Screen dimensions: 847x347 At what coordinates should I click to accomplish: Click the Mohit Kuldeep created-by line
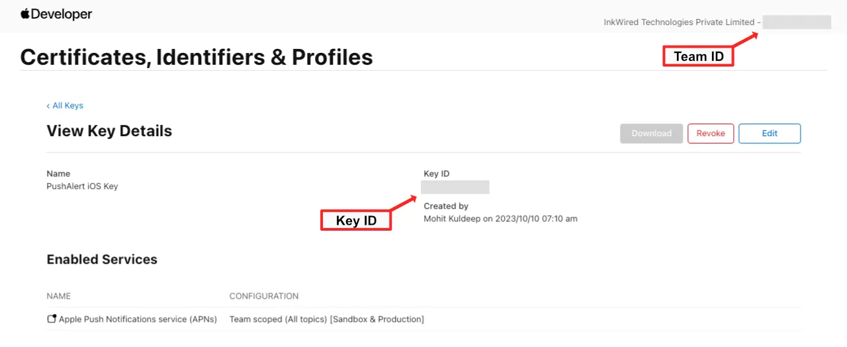(500, 219)
